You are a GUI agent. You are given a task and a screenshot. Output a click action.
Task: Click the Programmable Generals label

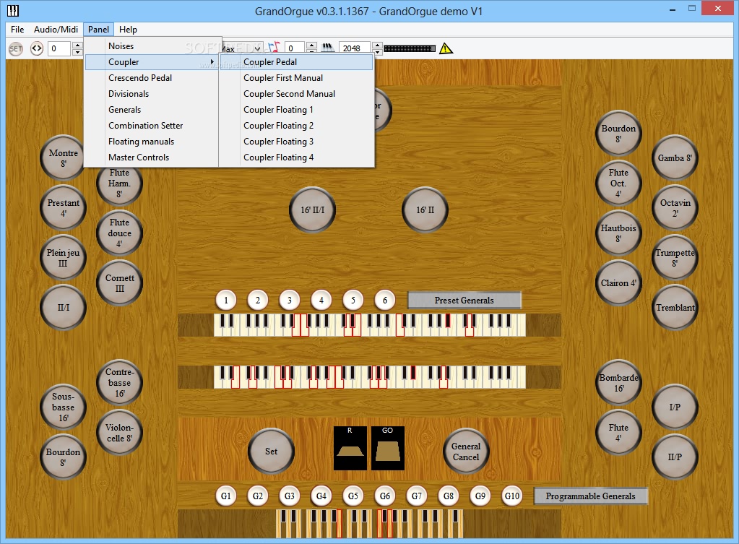click(590, 496)
